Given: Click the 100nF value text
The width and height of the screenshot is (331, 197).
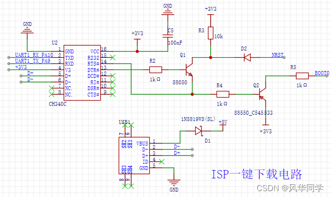Looking at the screenshot, I should click(175, 43).
